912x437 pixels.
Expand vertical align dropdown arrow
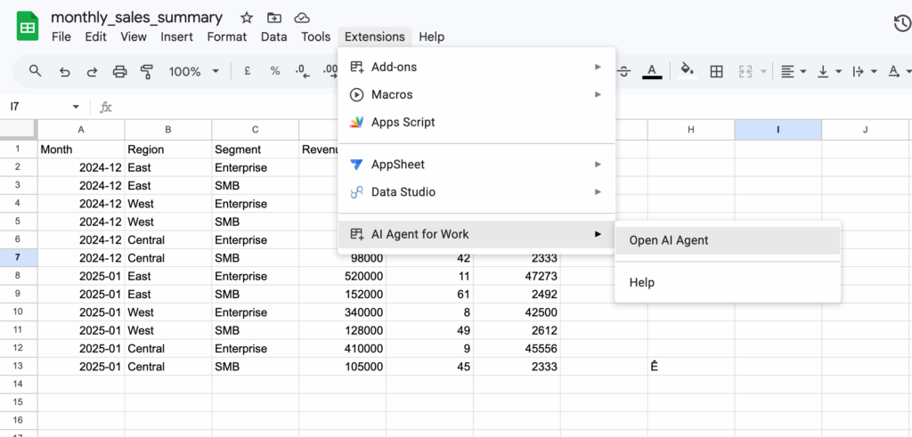(838, 71)
